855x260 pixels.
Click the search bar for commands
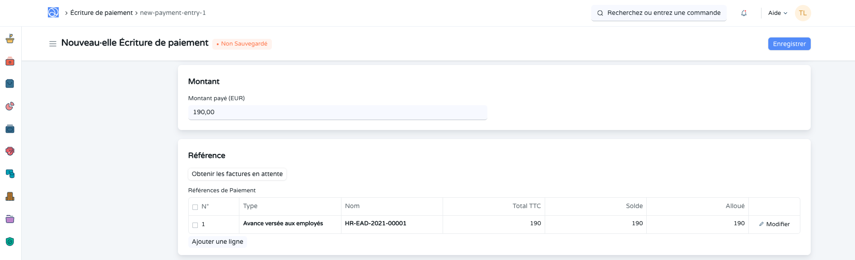pyautogui.click(x=659, y=13)
